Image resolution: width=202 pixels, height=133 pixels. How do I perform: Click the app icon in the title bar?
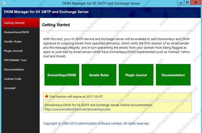click(3, 3)
